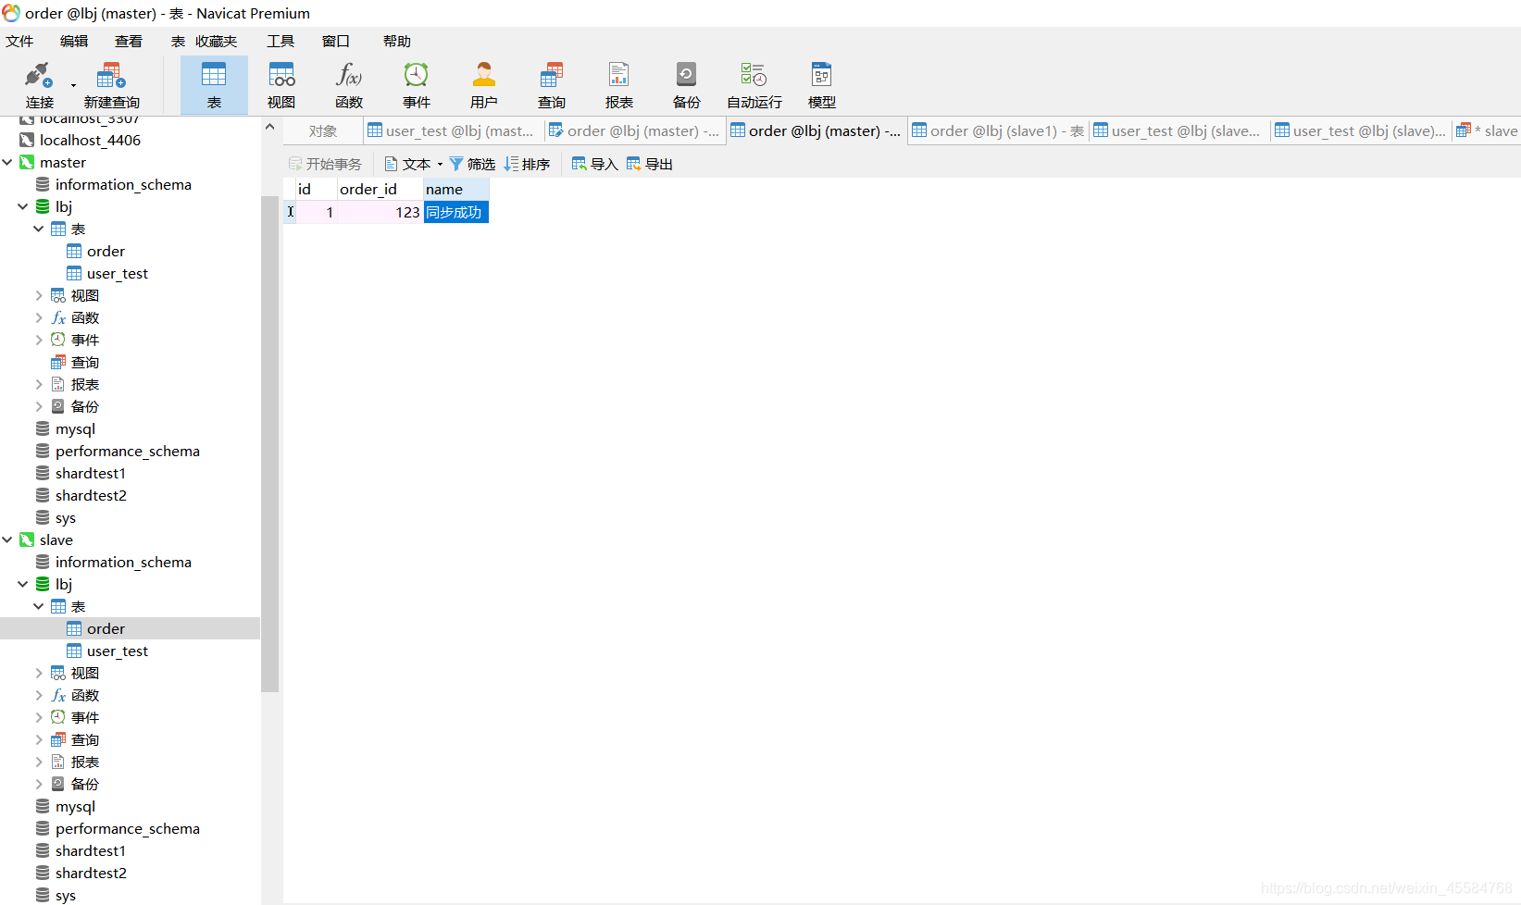Click the 新建查询 (New Query) icon

pos(111,74)
